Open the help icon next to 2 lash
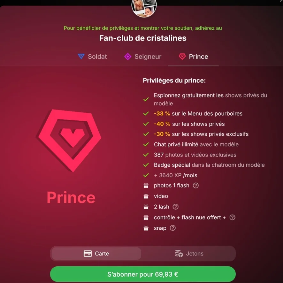This screenshot has width=283, height=283. pos(175,207)
